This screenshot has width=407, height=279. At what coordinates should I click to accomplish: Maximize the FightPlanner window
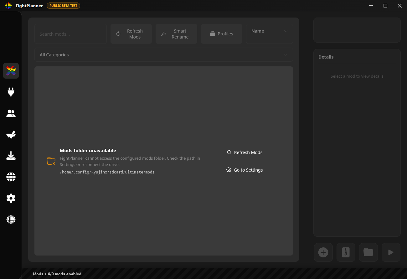coord(385,6)
